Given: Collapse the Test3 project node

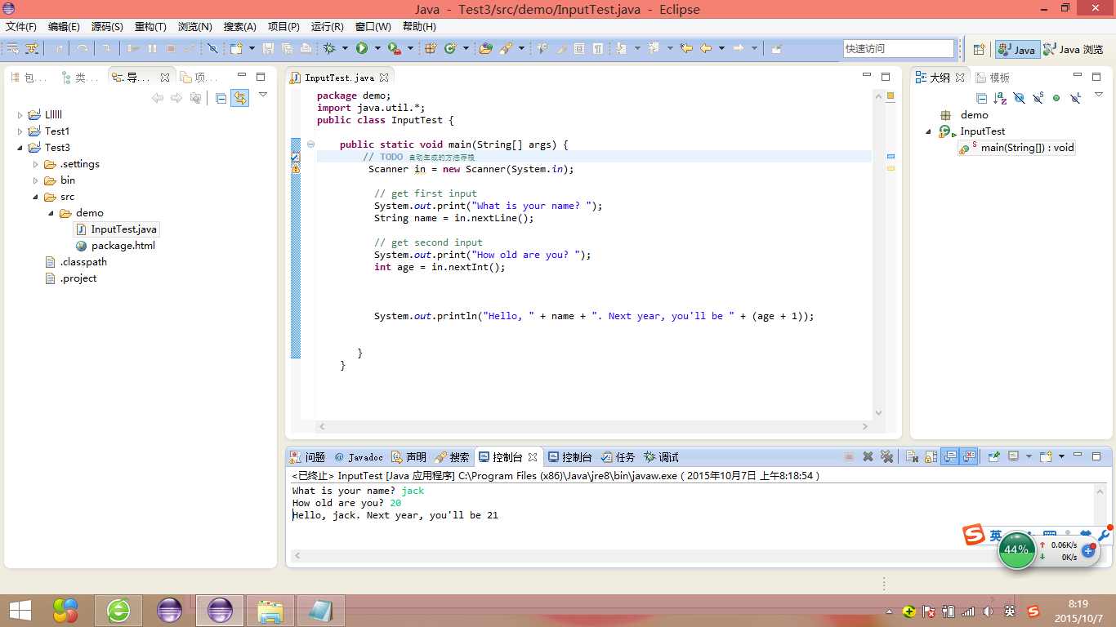Looking at the screenshot, I should point(20,148).
